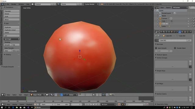Toggle visibility eye for Cube
The image size is (195, 109).
point(188,21)
